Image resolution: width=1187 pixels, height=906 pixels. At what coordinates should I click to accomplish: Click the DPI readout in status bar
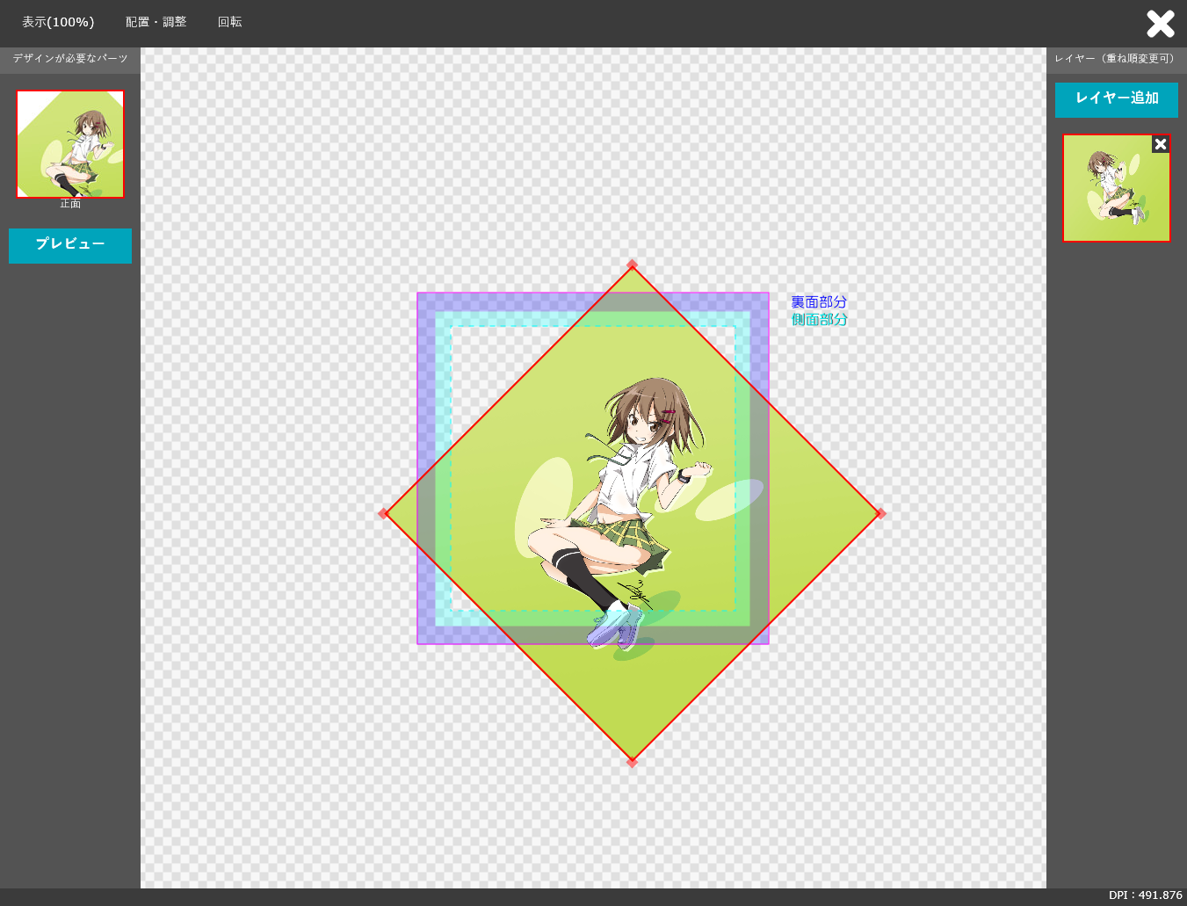[x=1145, y=895]
